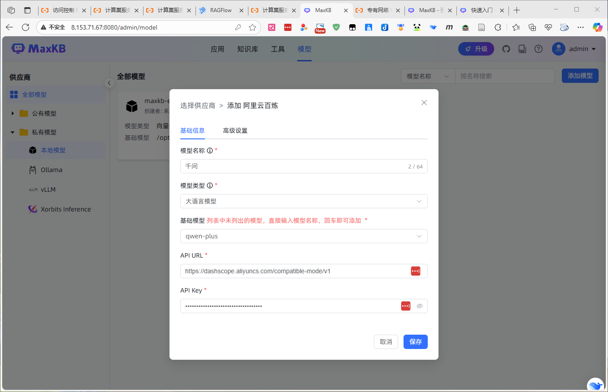Open the 工具 menu

(x=278, y=49)
